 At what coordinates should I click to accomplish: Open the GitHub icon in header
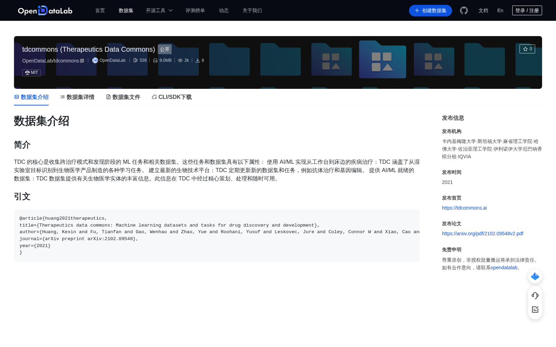[x=464, y=10]
